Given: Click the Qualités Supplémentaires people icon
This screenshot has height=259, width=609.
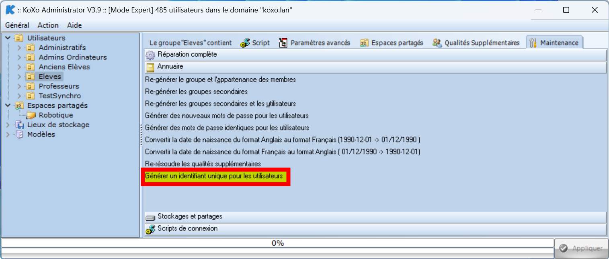Looking at the screenshot, I should (x=437, y=43).
